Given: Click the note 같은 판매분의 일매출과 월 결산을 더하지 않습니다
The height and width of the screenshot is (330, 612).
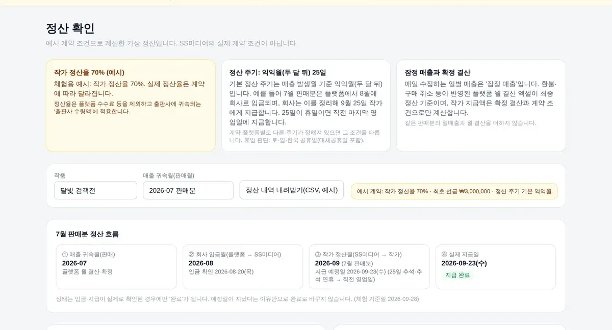Looking at the screenshot, I should 470,123.
